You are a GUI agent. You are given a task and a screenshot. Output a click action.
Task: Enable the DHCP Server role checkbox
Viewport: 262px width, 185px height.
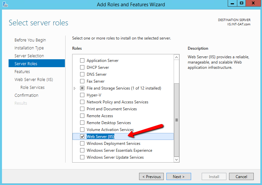(x=82, y=67)
